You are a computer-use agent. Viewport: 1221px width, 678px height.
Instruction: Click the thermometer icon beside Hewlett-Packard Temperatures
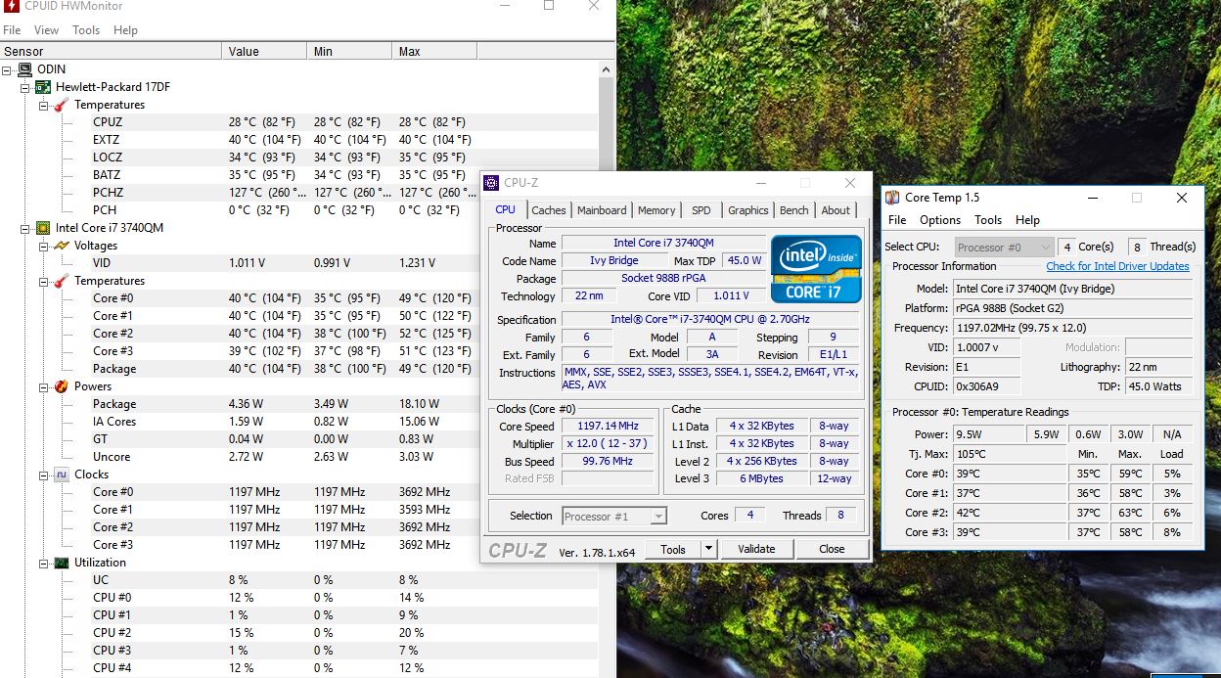click(62, 105)
